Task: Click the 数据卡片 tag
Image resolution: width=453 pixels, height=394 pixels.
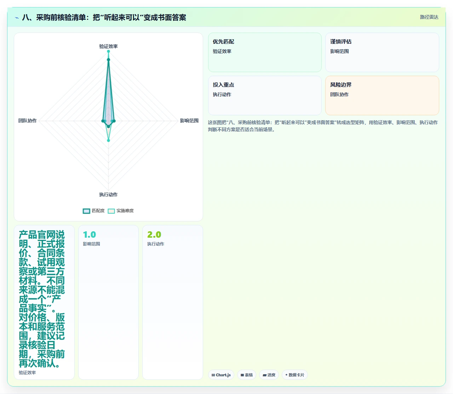Action: point(295,375)
